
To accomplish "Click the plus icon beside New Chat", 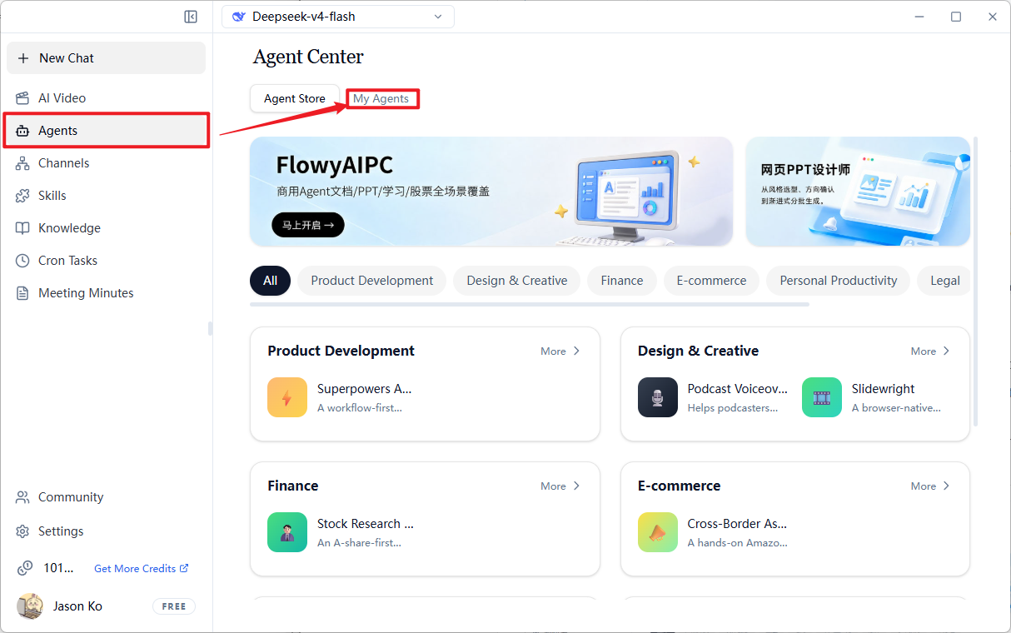I will [x=23, y=58].
